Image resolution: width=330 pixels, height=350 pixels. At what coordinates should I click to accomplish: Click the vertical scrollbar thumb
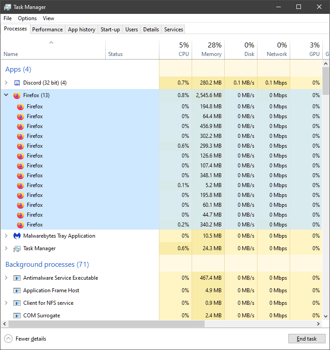click(326, 81)
